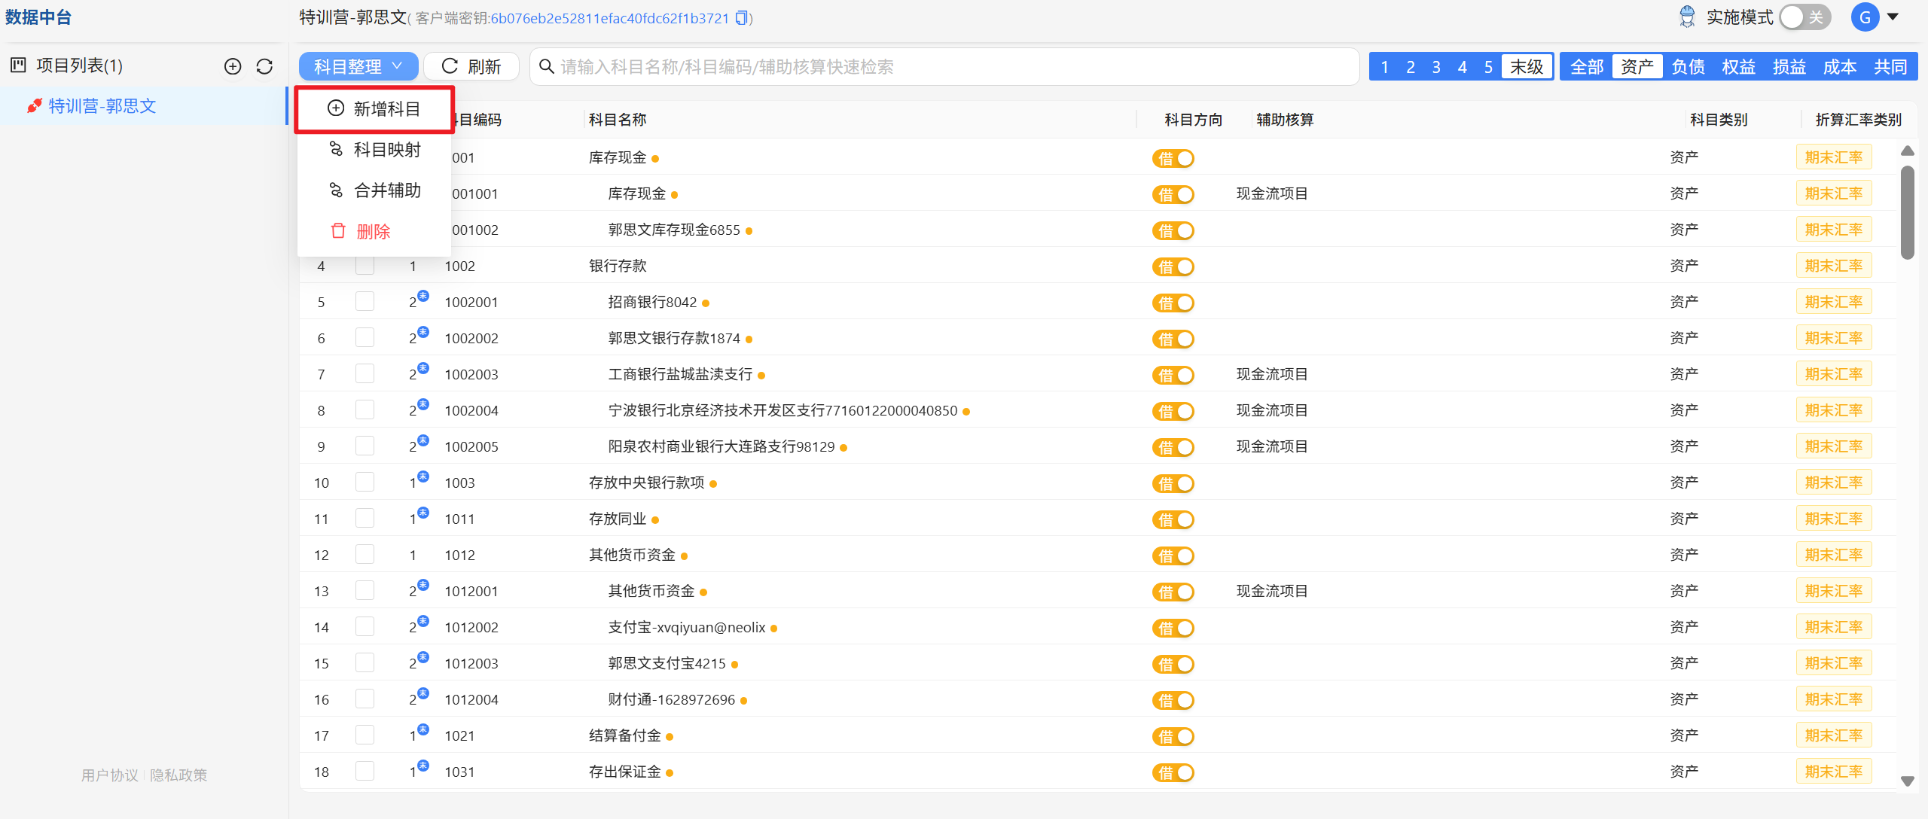Click the search magnifier icon
The height and width of the screenshot is (819, 1928).
pyautogui.click(x=547, y=67)
